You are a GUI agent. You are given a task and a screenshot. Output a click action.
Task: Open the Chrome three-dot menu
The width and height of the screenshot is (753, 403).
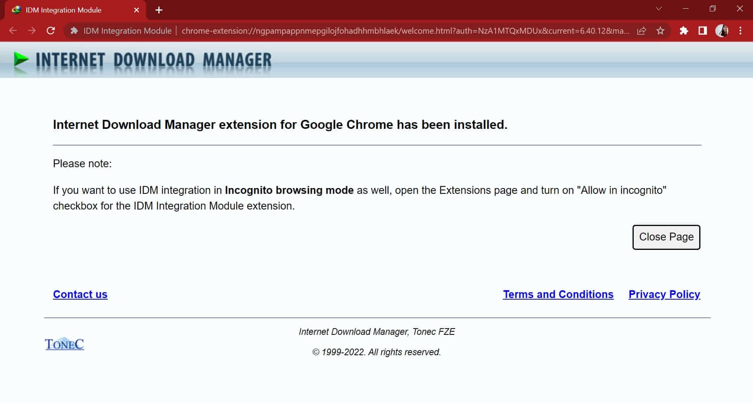point(740,31)
